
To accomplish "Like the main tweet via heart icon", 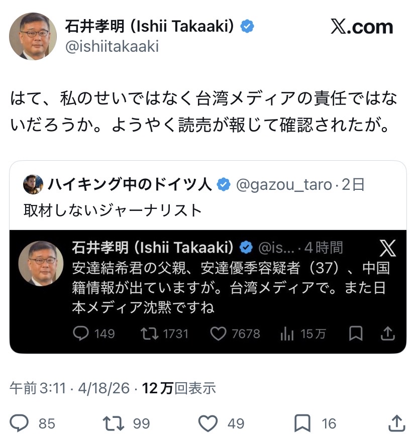I will 207,423.
